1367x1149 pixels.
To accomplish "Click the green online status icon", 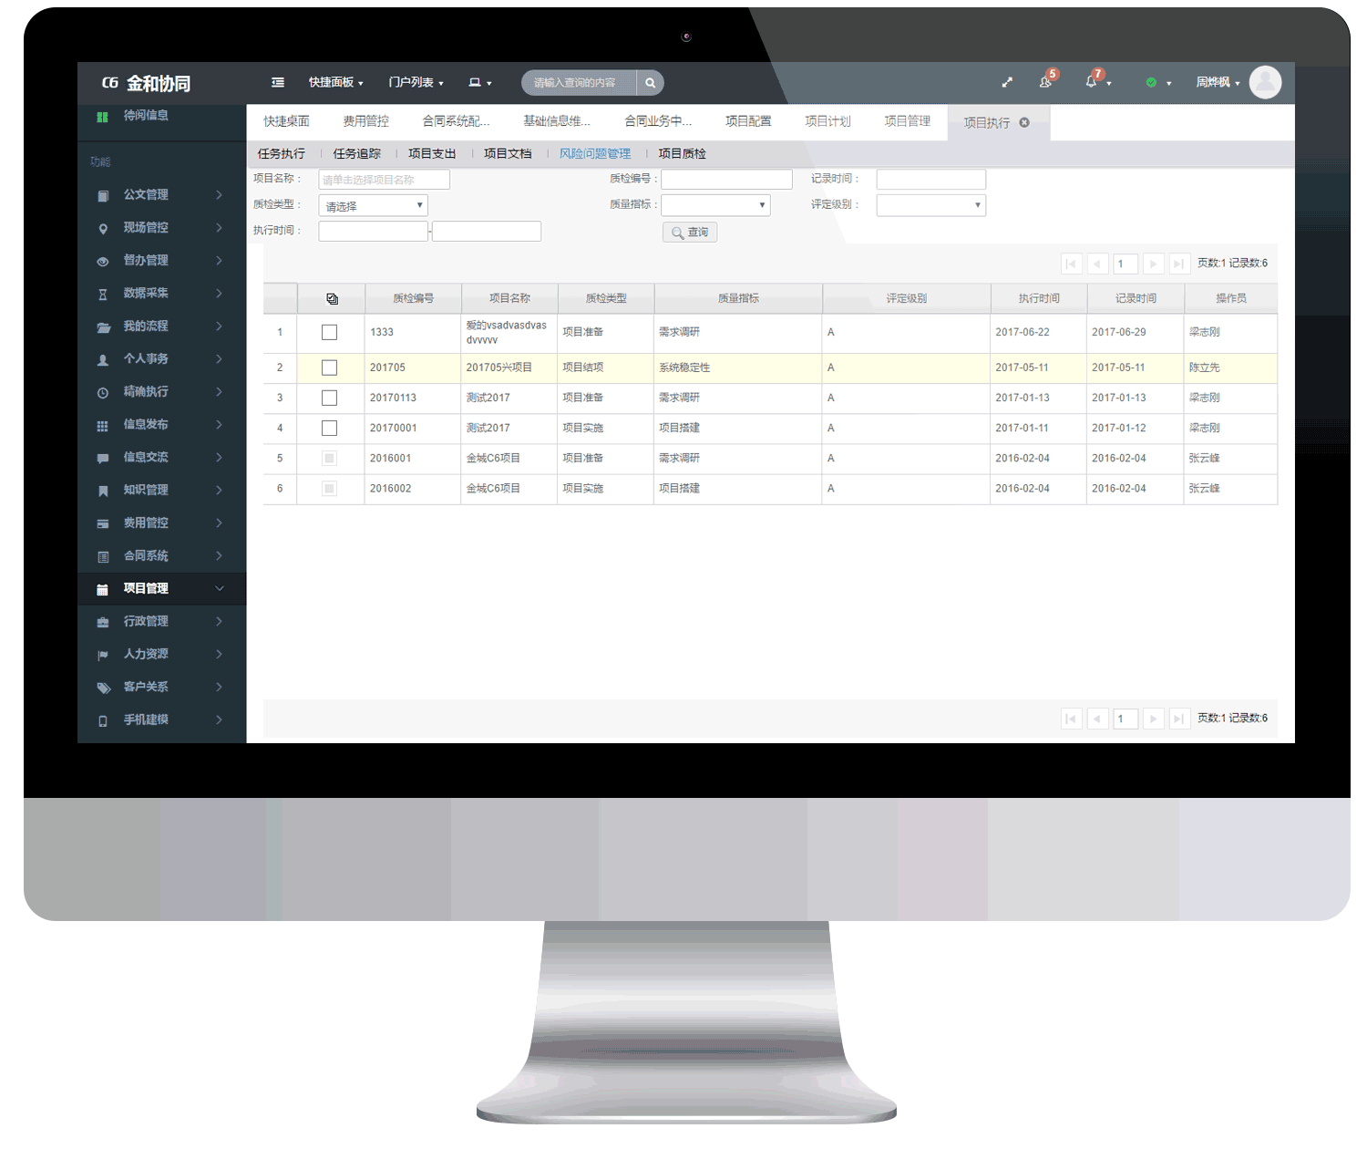I will [x=1151, y=82].
